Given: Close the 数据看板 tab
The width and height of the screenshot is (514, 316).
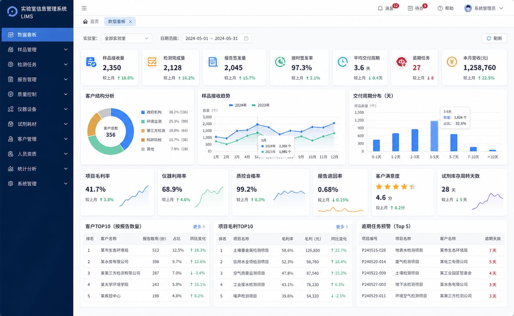Looking at the screenshot, I should tap(130, 21).
